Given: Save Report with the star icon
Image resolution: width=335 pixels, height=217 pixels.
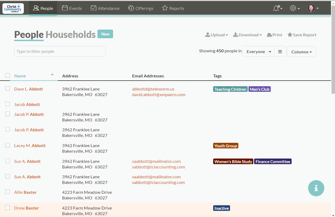Looking at the screenshot, I should click(x=302, y=35).
